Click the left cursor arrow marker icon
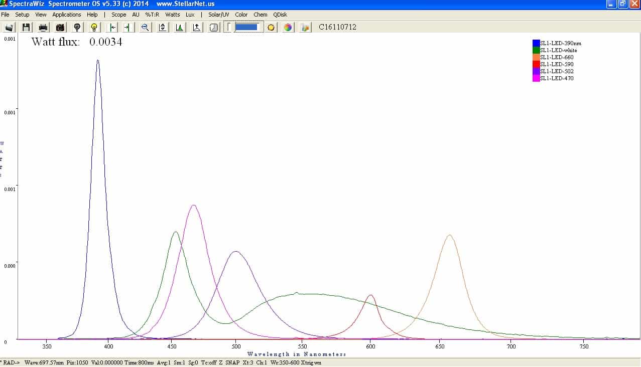 (113, 27)
